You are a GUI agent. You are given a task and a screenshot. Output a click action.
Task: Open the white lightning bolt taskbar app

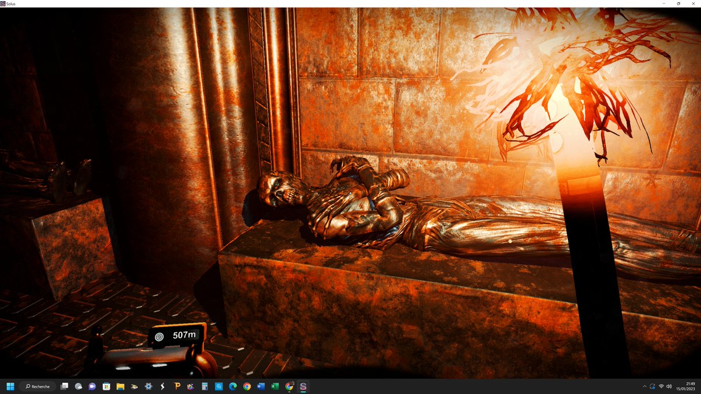click(x=162, y=386)
